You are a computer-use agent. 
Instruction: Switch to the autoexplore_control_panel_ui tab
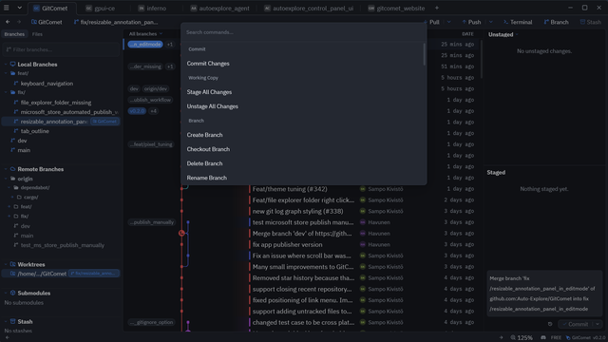[309, 9]
